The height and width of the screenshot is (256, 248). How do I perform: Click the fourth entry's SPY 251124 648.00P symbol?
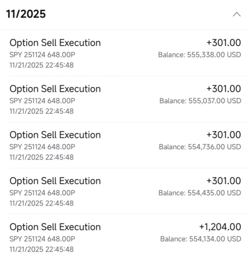[42, 193]
